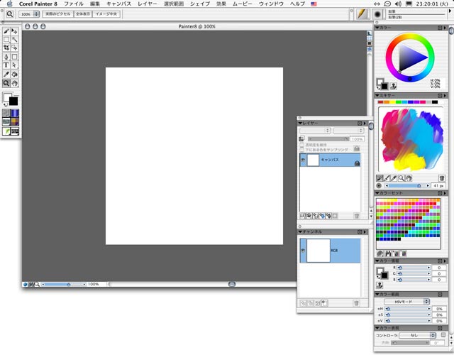Toggle visibility of the RGB channel
The width and height of the screenshot is (454, 355).
click(x=303, y=248)
